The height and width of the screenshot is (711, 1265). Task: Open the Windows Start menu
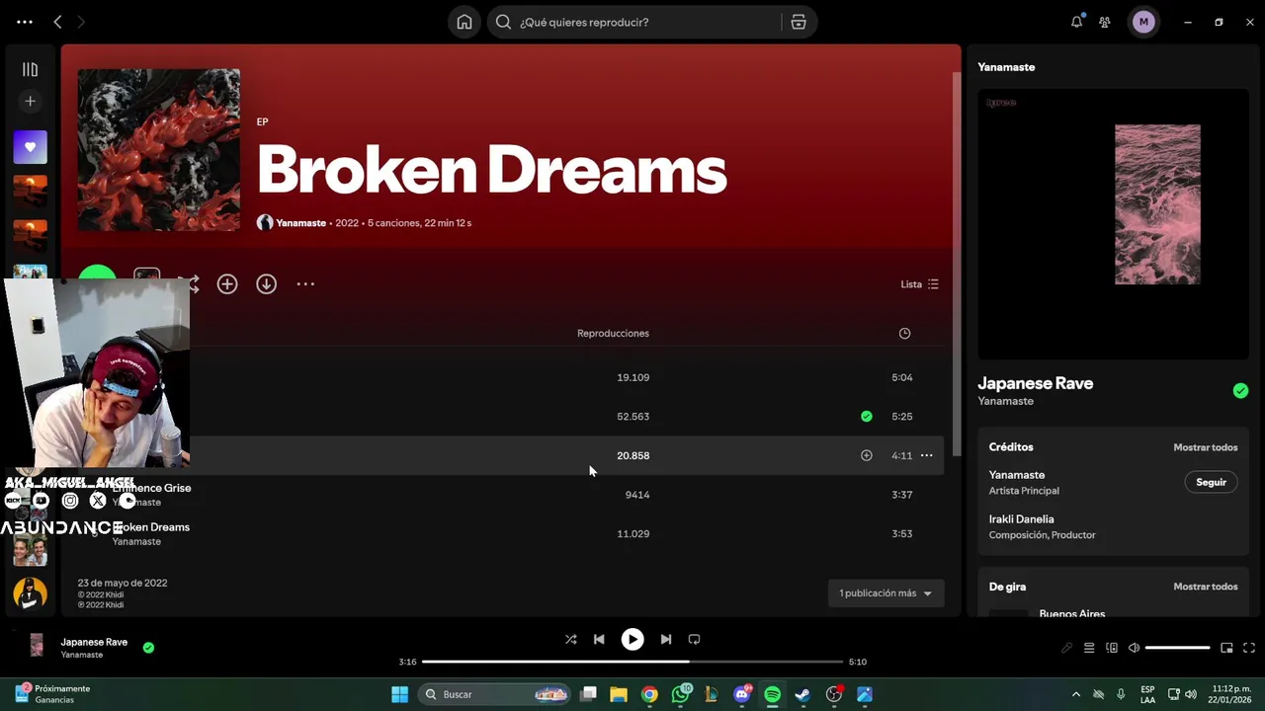399,694
